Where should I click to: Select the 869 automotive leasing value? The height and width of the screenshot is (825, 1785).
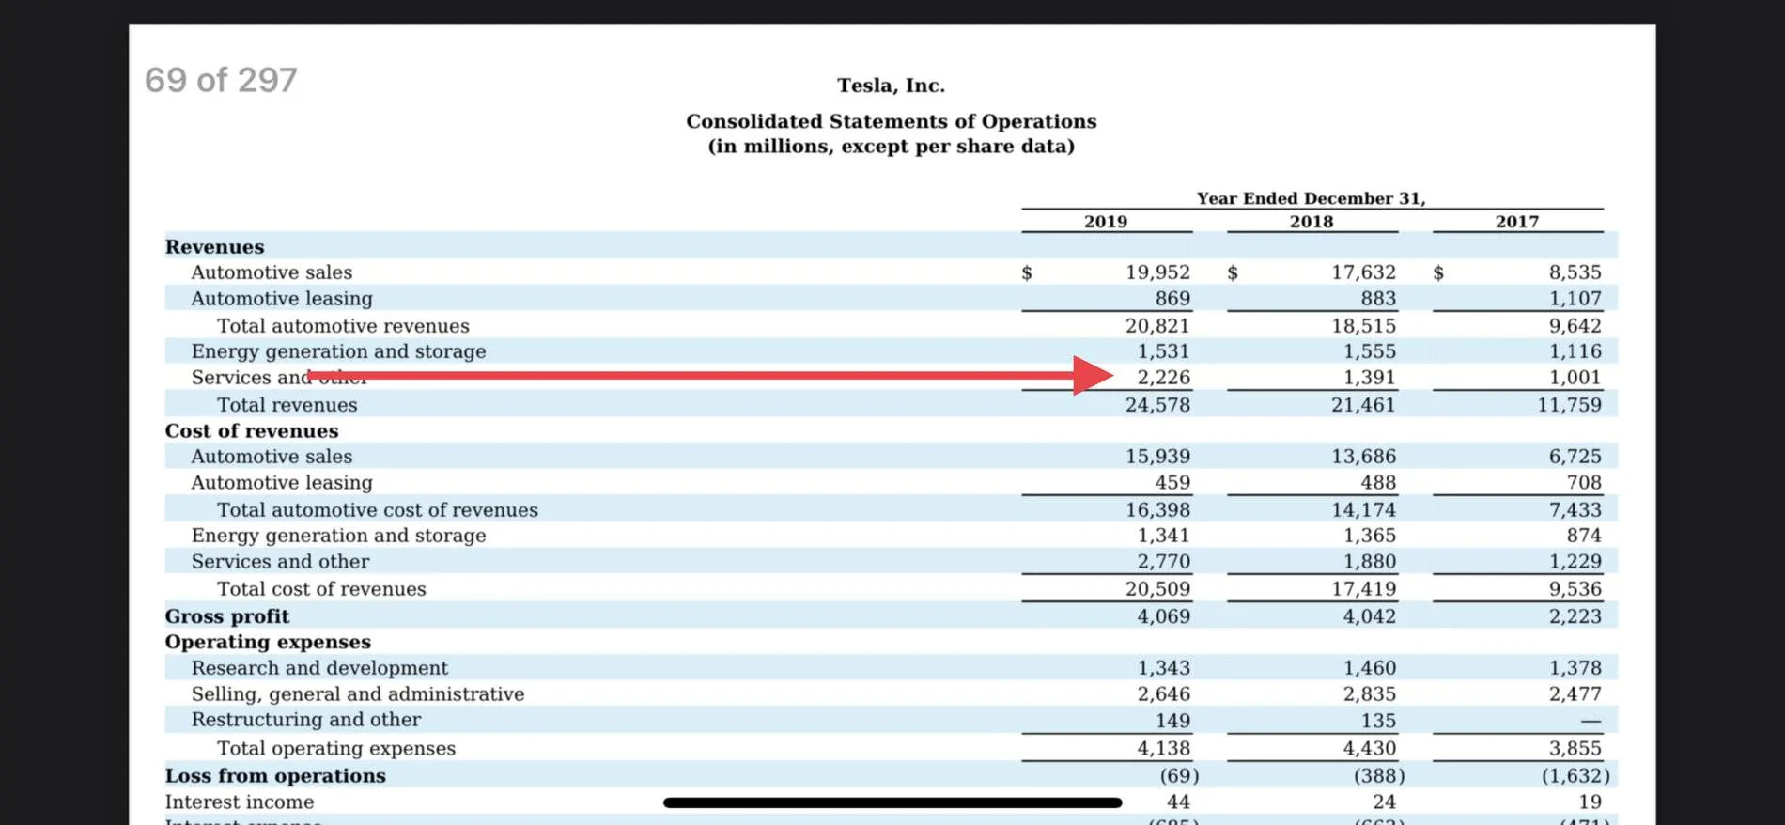click(x=1172, y=298)
